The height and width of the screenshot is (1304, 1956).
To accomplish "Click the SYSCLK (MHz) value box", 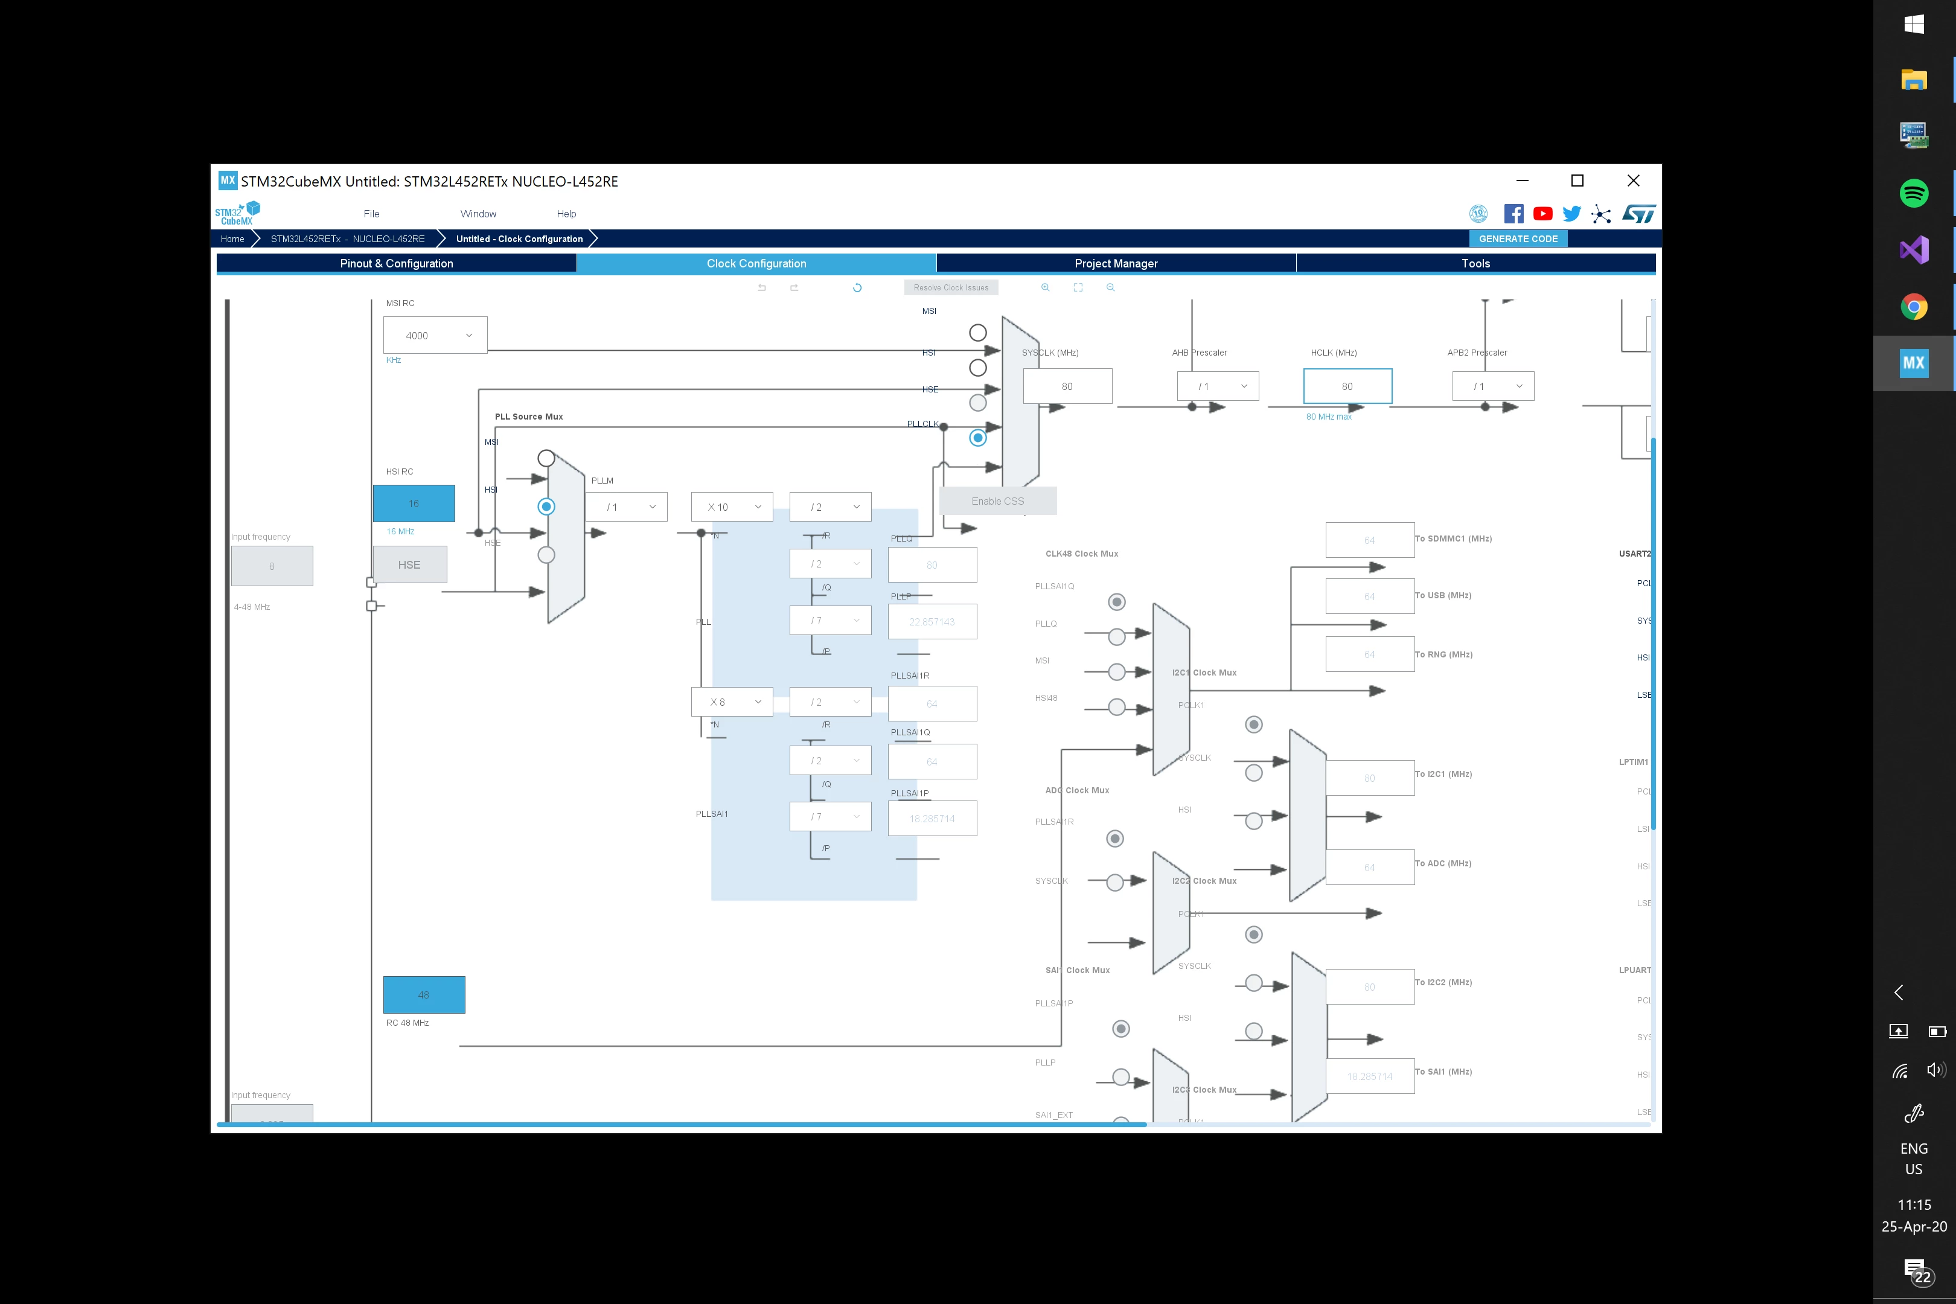I will pos(1067,386).
